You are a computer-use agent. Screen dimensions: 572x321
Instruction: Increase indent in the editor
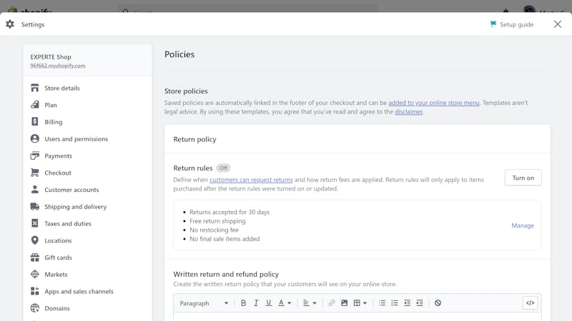point(420,302)
